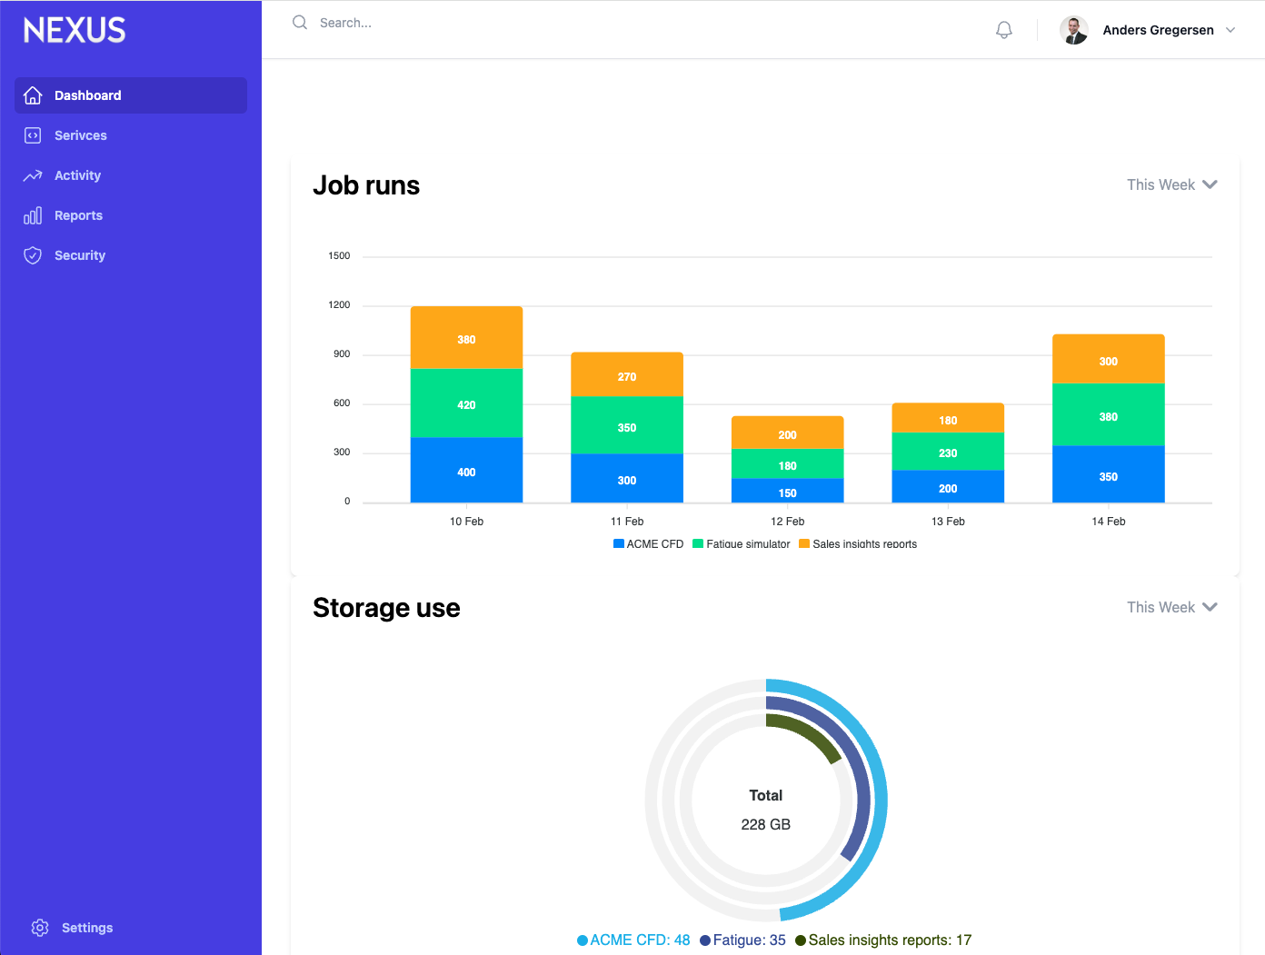Expand Storage use This Week dropdown

(x=1171, y=607)
